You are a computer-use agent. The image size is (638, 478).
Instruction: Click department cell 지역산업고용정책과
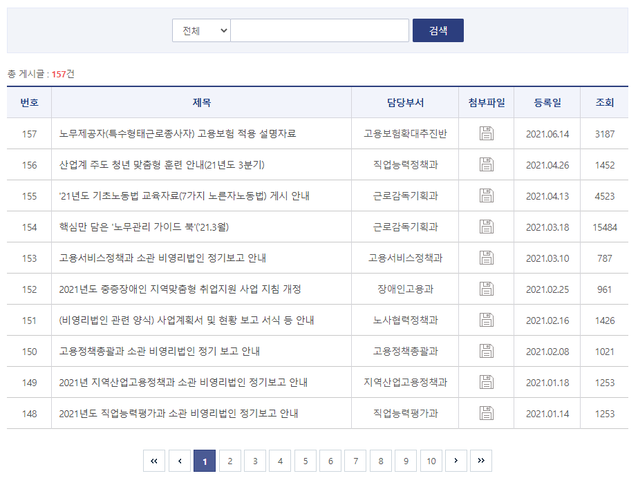click(x=405, y=383)
